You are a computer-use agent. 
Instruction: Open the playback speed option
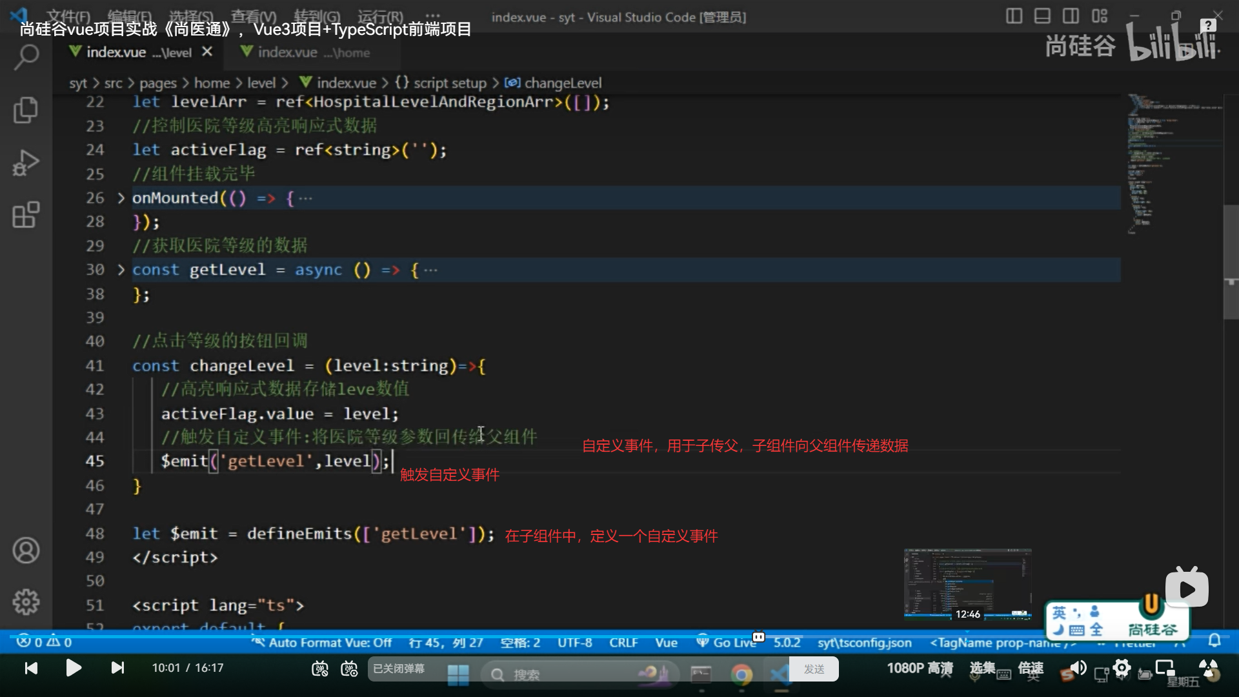[x=1031, y=669]
